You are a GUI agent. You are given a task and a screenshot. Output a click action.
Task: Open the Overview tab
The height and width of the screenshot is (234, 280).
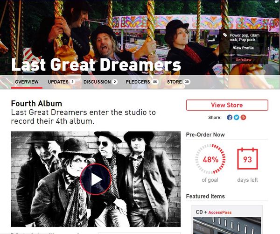(27, 82)
